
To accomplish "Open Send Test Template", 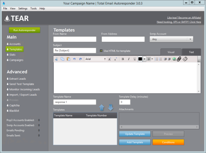I will (x=20, y=84).
